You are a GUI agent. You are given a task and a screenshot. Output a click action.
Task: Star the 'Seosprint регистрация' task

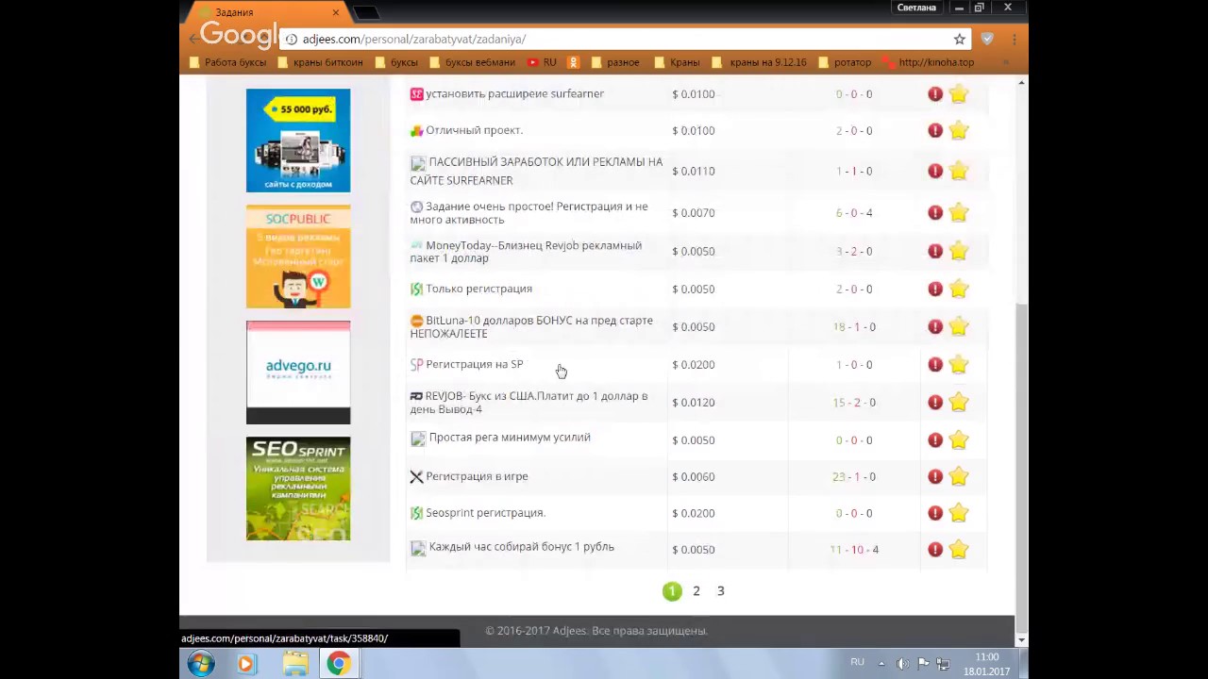pos(959,513)
